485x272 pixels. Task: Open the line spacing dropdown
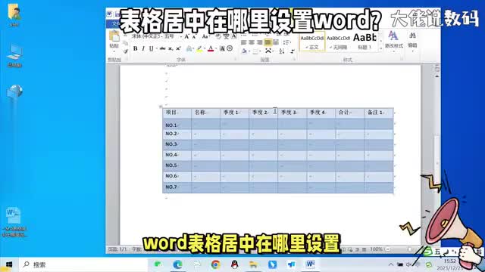pos(286,42)
